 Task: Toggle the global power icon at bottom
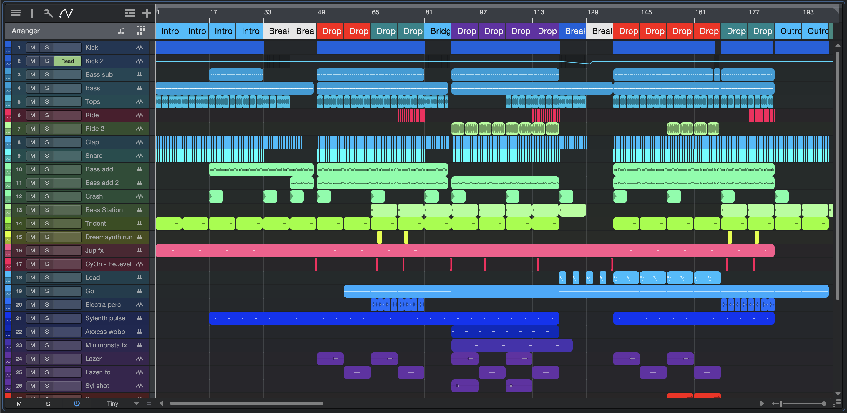pos(77,404)
